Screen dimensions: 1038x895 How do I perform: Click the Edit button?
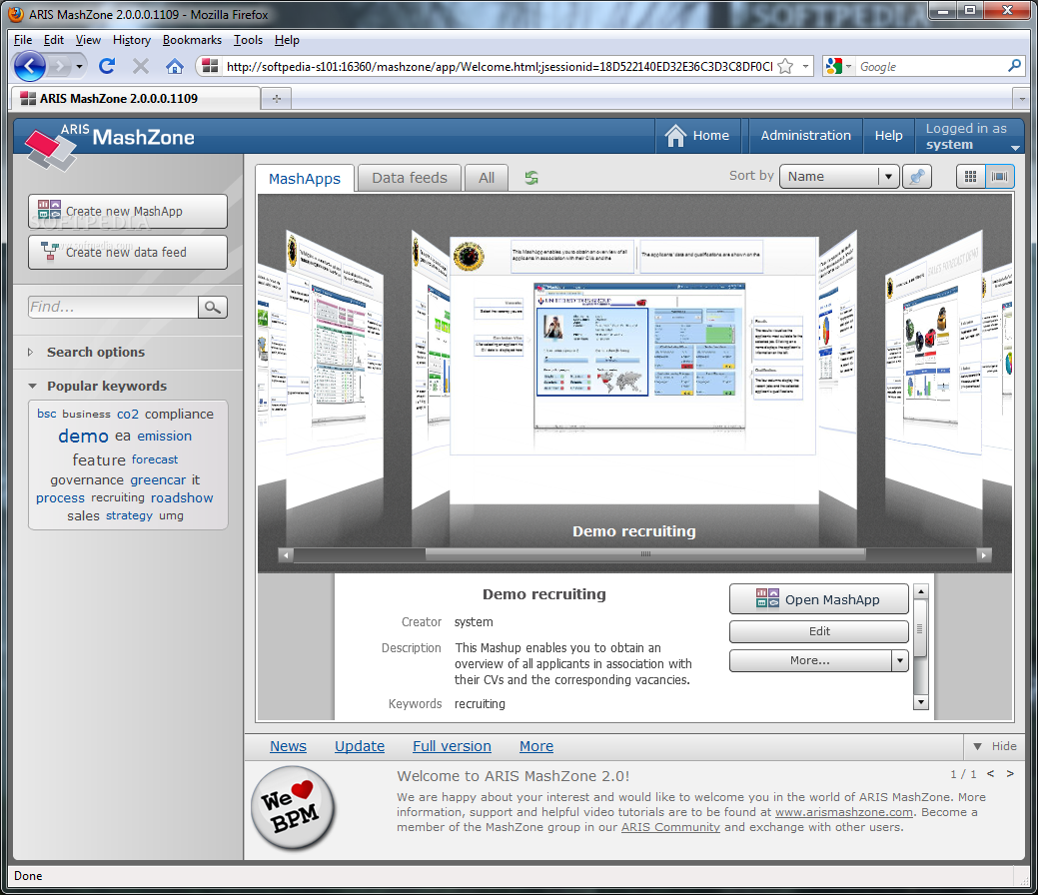click(x=819, y=631)
